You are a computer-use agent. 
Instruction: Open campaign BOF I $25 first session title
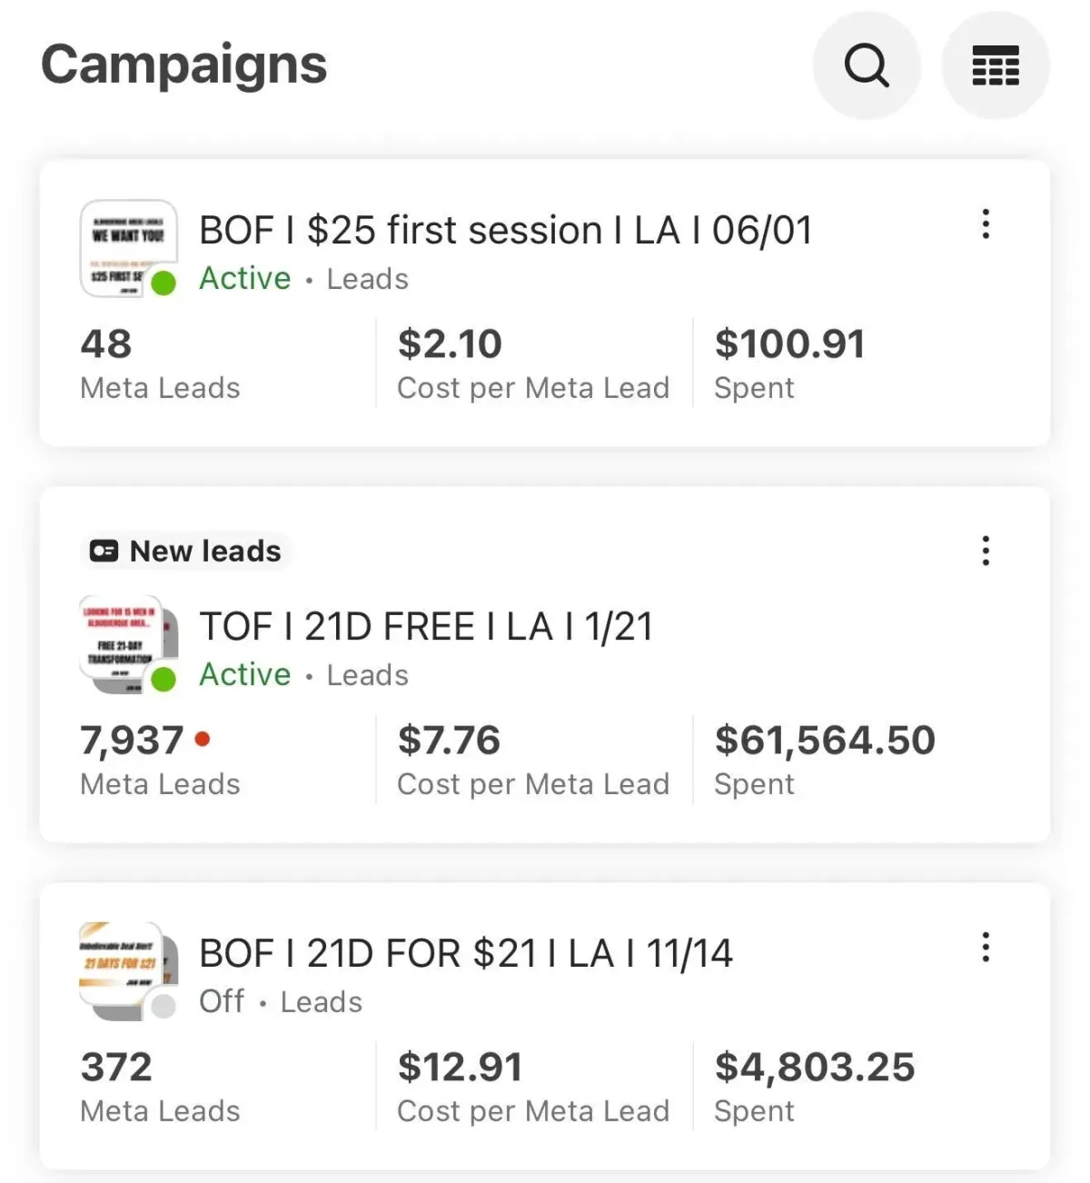pyautogui.click(x=505, y=231)
